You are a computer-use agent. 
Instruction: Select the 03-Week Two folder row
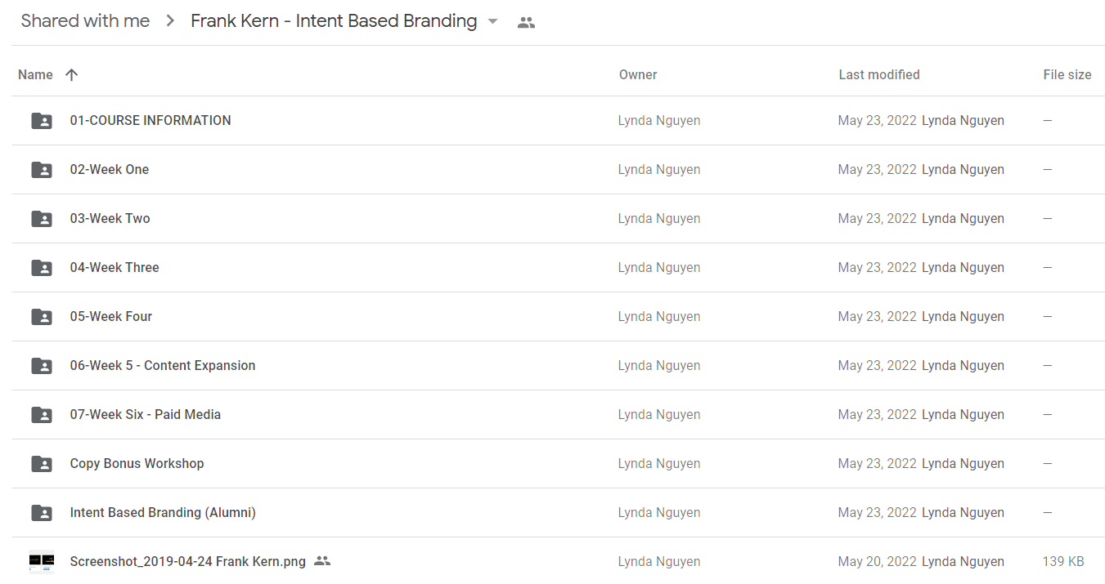click(x=559, y=219)
